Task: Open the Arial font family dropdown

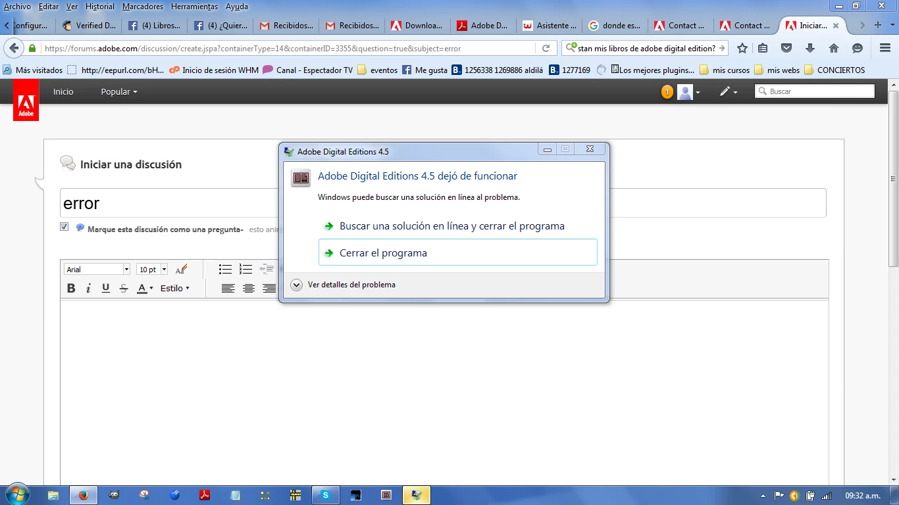Action: (x=97, y=270)
